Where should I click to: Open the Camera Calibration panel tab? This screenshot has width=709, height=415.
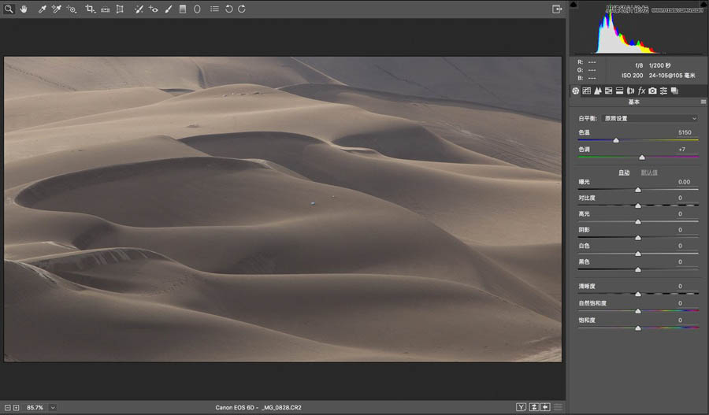click(652, 91)
